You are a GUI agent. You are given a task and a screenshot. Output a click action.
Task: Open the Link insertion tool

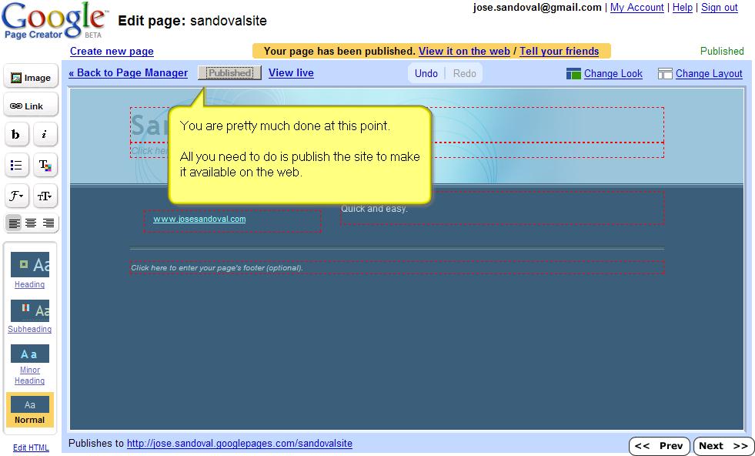click(x=31, y=105)
